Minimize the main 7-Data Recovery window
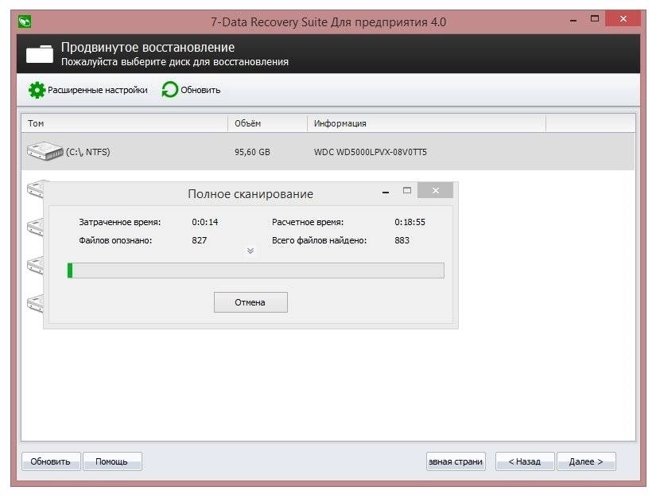This screenshot has height=502, width=660. point(573,21)
